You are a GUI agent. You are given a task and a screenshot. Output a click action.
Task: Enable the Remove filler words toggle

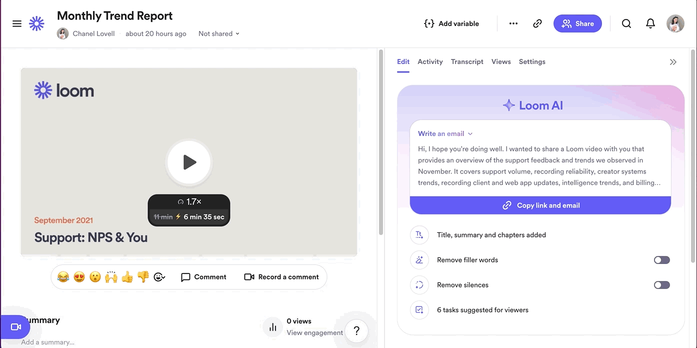[661, 260]
